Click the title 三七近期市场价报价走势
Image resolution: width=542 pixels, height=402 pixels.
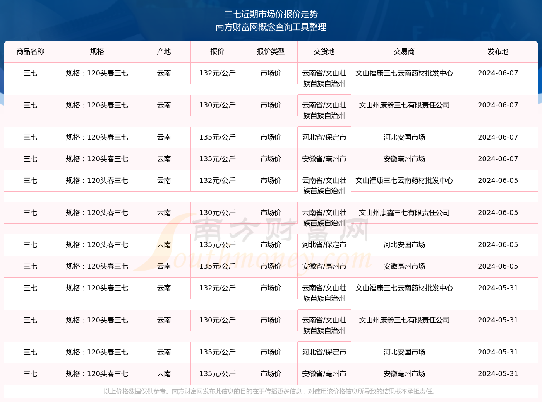(x=271, y=14)
